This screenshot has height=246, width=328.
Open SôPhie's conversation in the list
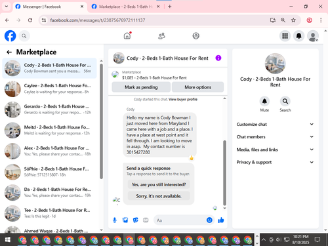49,172
